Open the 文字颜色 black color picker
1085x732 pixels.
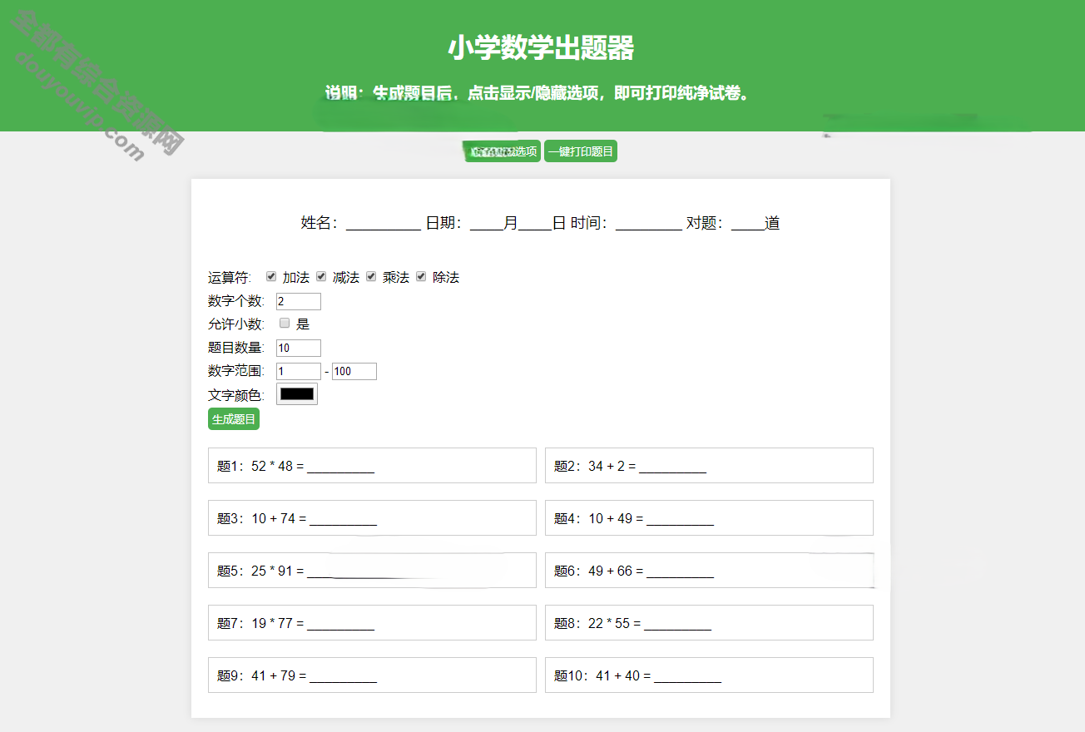(297, 394)
